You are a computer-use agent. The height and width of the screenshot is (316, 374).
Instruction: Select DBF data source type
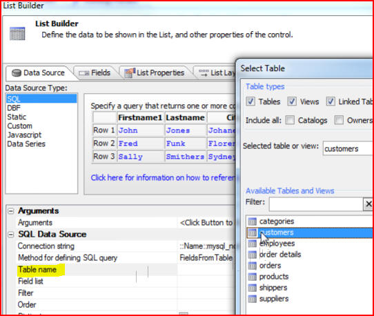click(x=41, y=108)
